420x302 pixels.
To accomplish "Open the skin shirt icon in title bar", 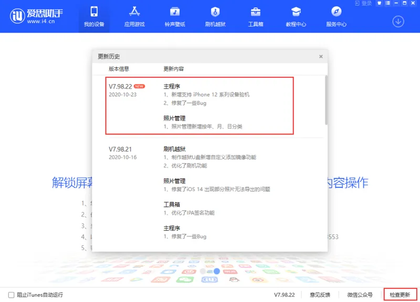I will coord(379,3).
